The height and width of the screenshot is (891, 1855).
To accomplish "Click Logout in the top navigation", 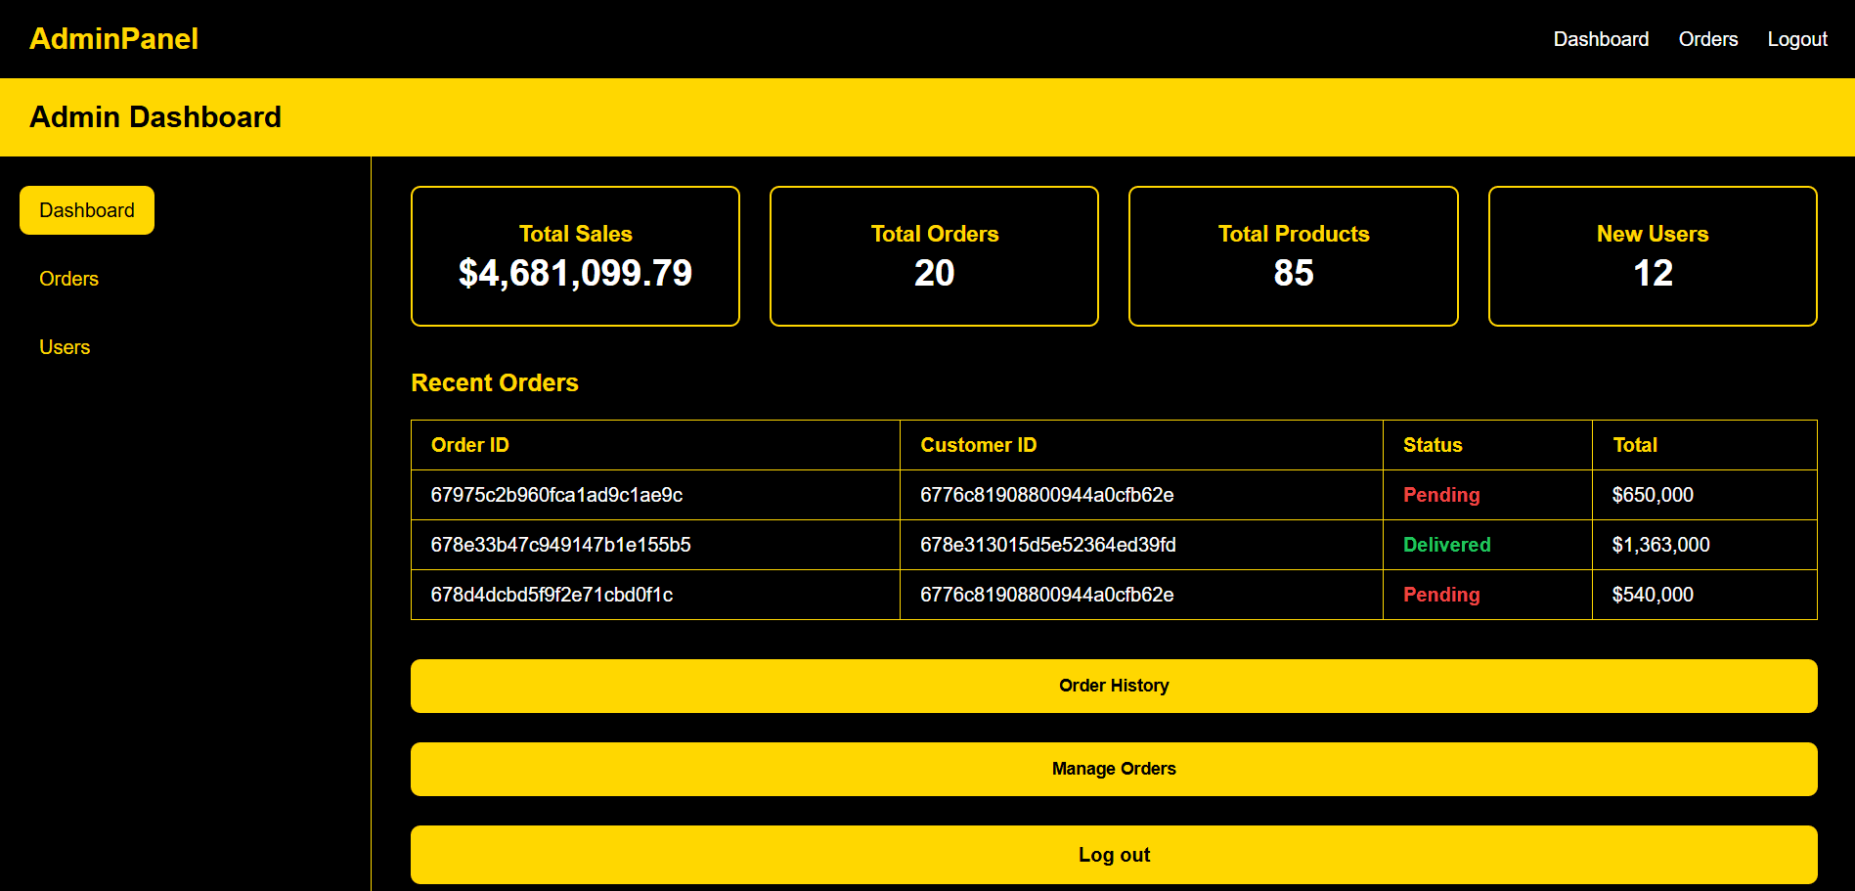I will pyautogui.click(x=1797, y=39).
